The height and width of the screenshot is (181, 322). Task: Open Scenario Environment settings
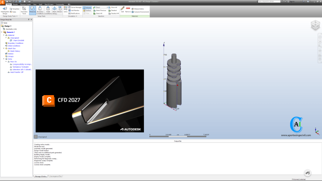[x=140, y=12]
